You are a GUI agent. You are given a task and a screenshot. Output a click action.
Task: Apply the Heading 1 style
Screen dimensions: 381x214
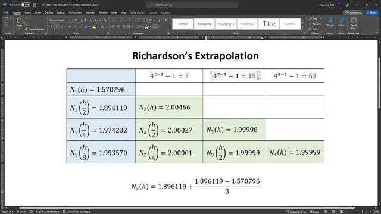[226, 24]
